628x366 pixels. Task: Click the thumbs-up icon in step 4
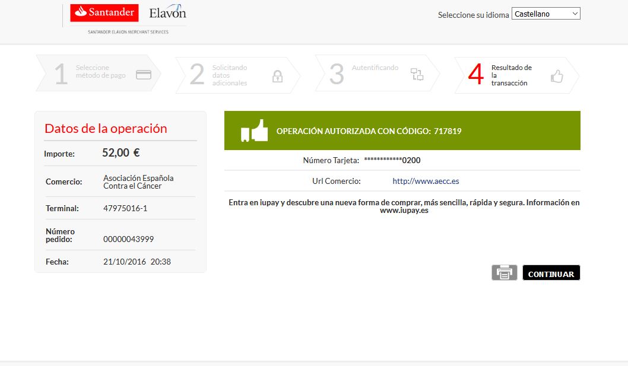point(556,76)
